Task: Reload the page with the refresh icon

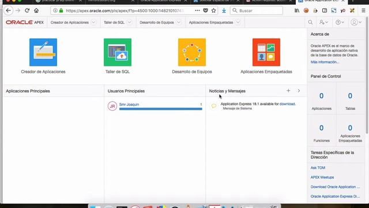Action: coord(27,10)
